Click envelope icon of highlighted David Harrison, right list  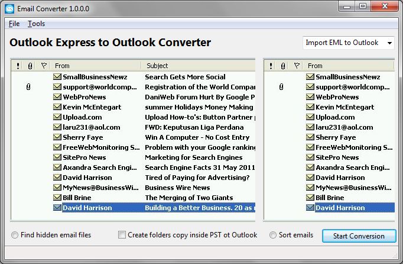point(310,208)
